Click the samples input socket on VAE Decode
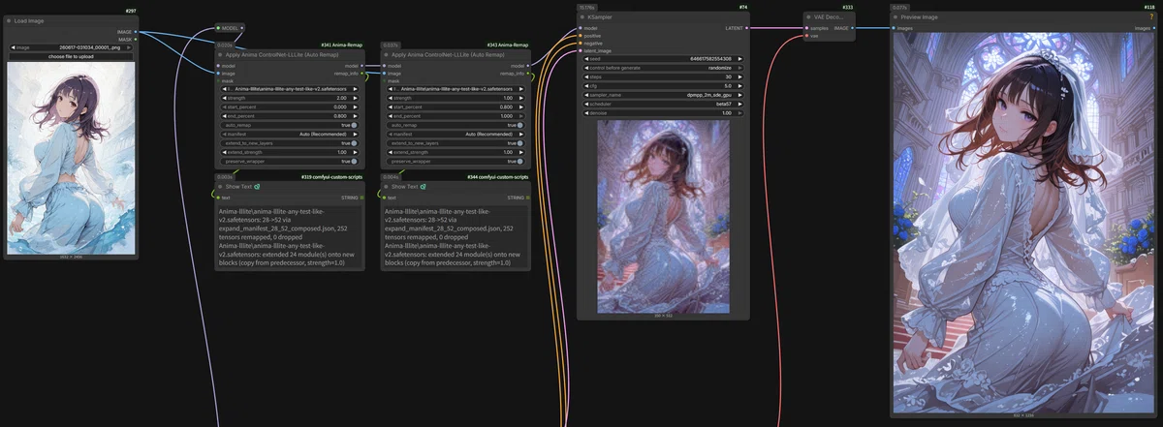 tap(808, 28)
